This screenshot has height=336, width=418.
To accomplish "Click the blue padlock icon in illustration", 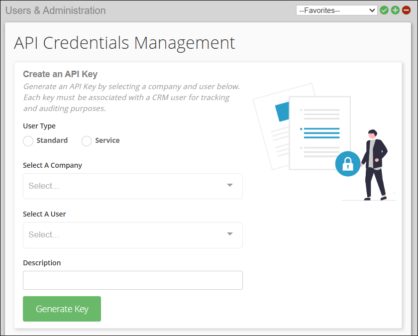I will click(x=347, y=164).
